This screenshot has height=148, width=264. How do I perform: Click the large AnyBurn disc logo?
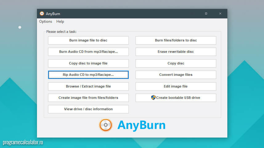click(x=106, y=125)
